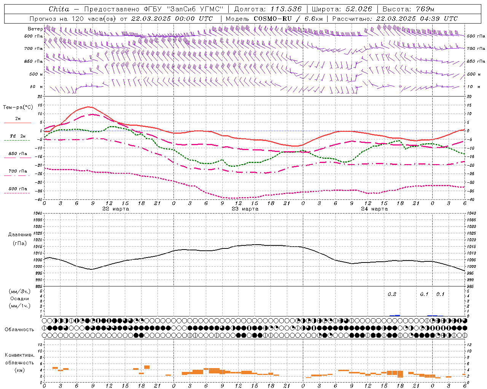The width and height of the screenshot is (487, 389).
Task: Click "Рассчитано: 22.03.2025 04:39 UTC" text
Action: click(x=395, y=19)
